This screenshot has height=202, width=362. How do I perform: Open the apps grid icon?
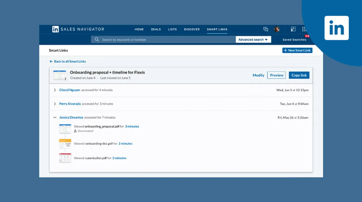(304, 29)
